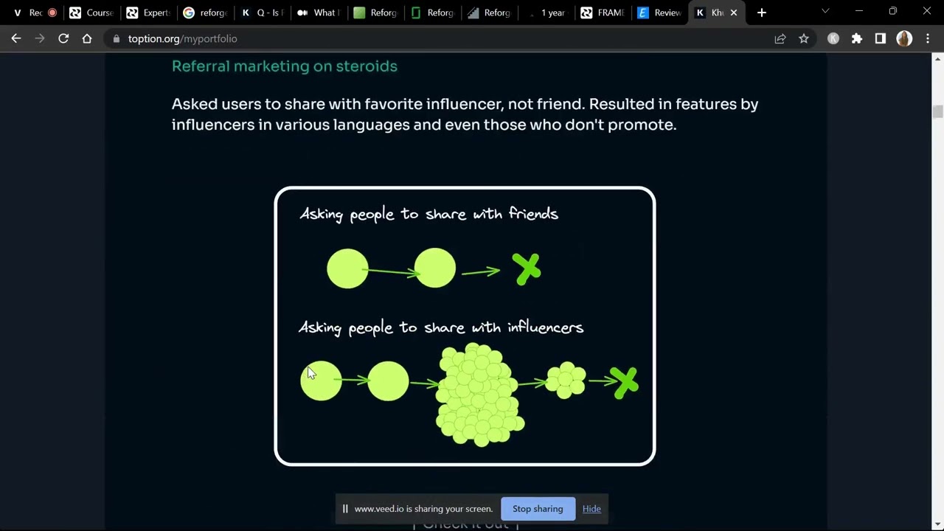Reload the toption.org page
Viewport: 944px width, 531px height.
(x=63, y=38)
